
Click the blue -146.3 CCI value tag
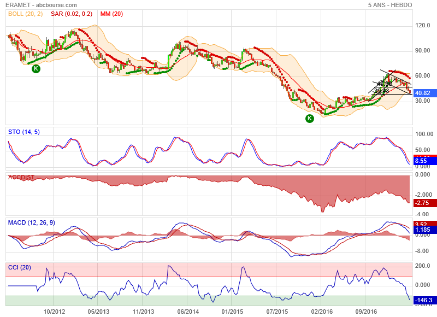coord(425,300)
